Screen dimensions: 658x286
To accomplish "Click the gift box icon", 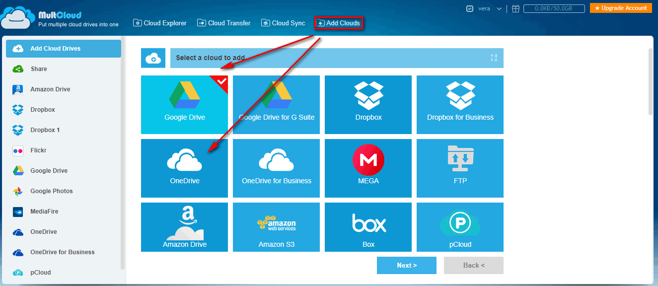I will [x=515, y=8].
